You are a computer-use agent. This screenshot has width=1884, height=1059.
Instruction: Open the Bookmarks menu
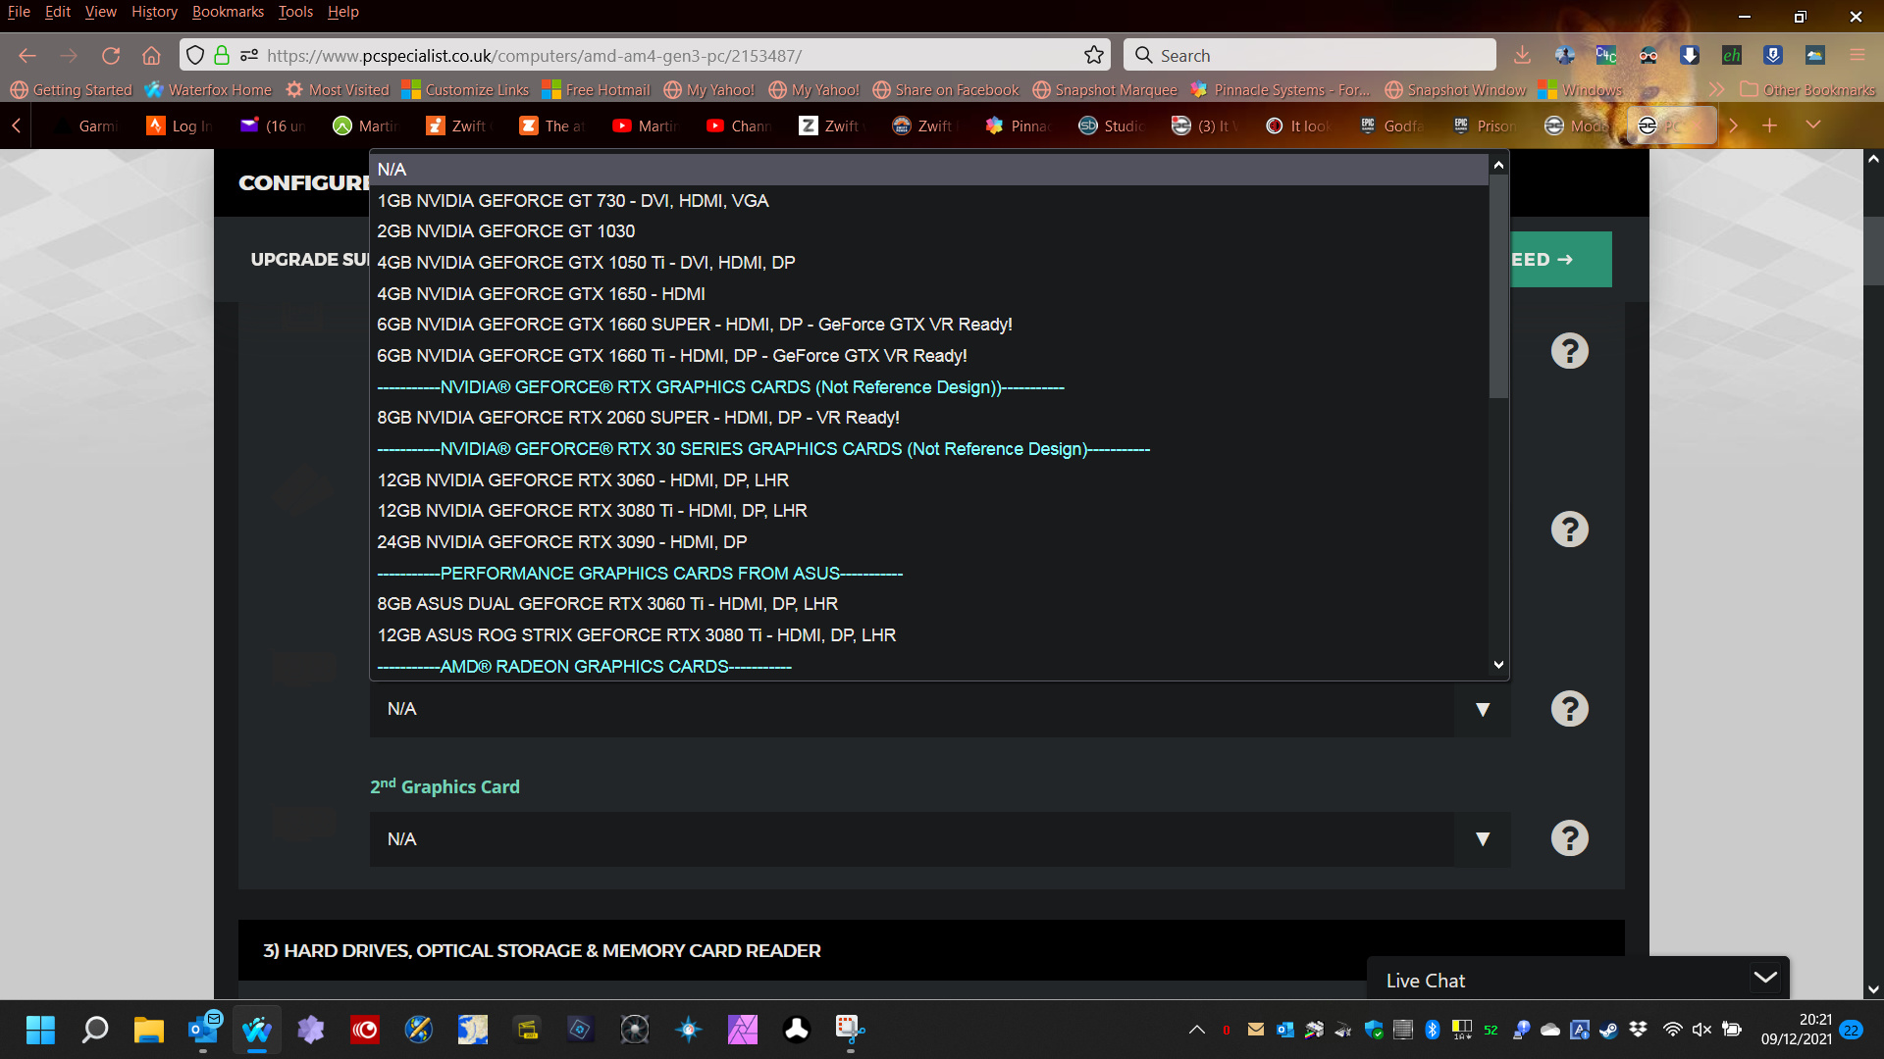tap(228, 12)
